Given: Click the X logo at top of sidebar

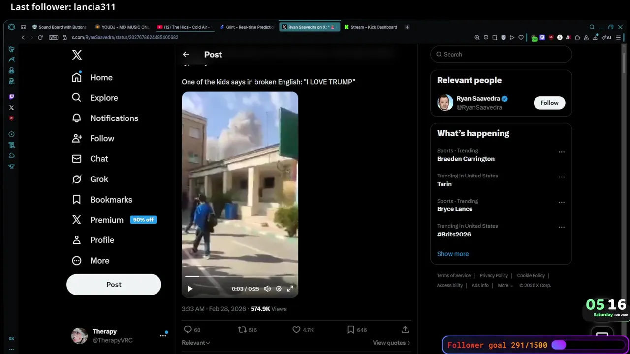Looking at the screenshot, I should tap(77, 55).
